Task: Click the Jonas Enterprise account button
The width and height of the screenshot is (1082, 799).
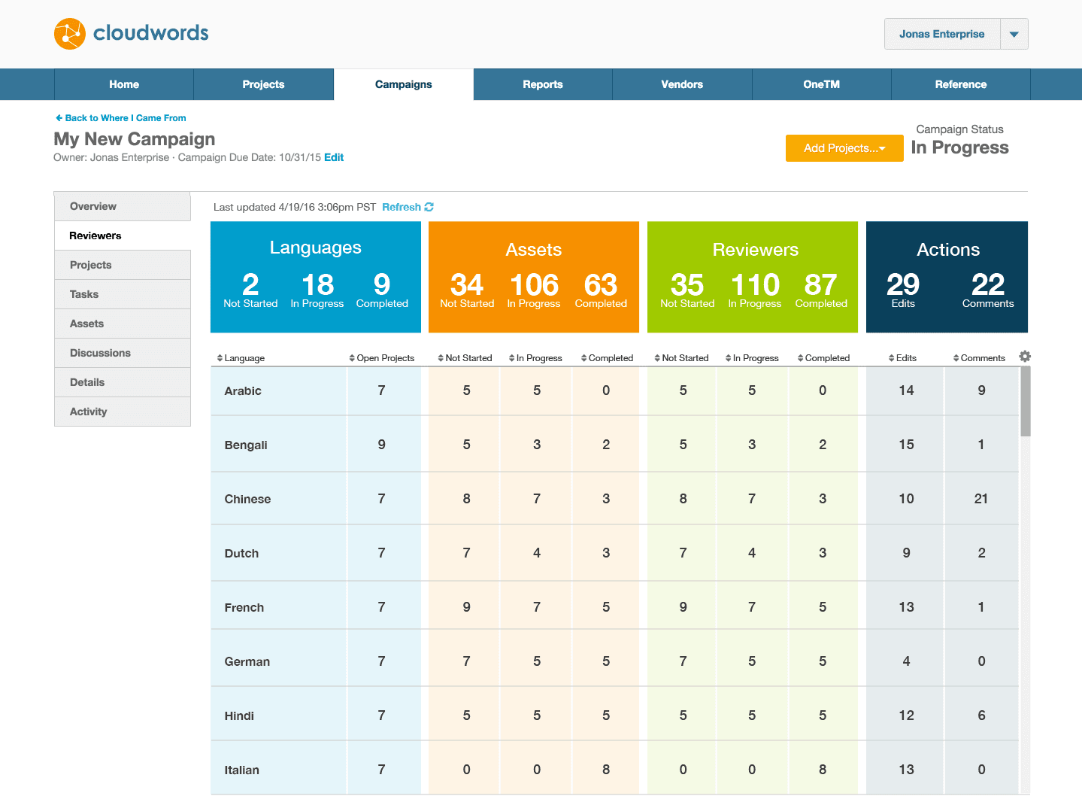Action: coord(942,34)
